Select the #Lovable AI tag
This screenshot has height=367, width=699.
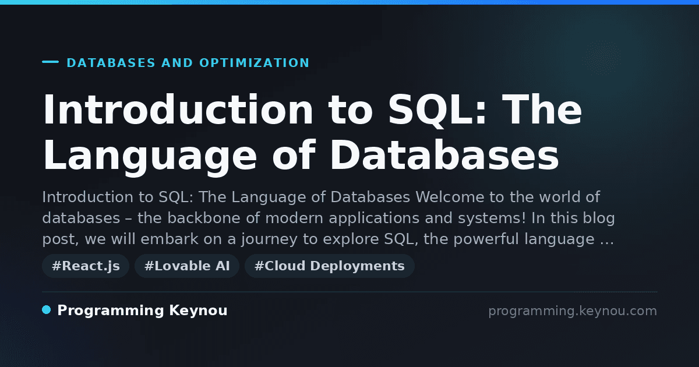tap(187, 266)
